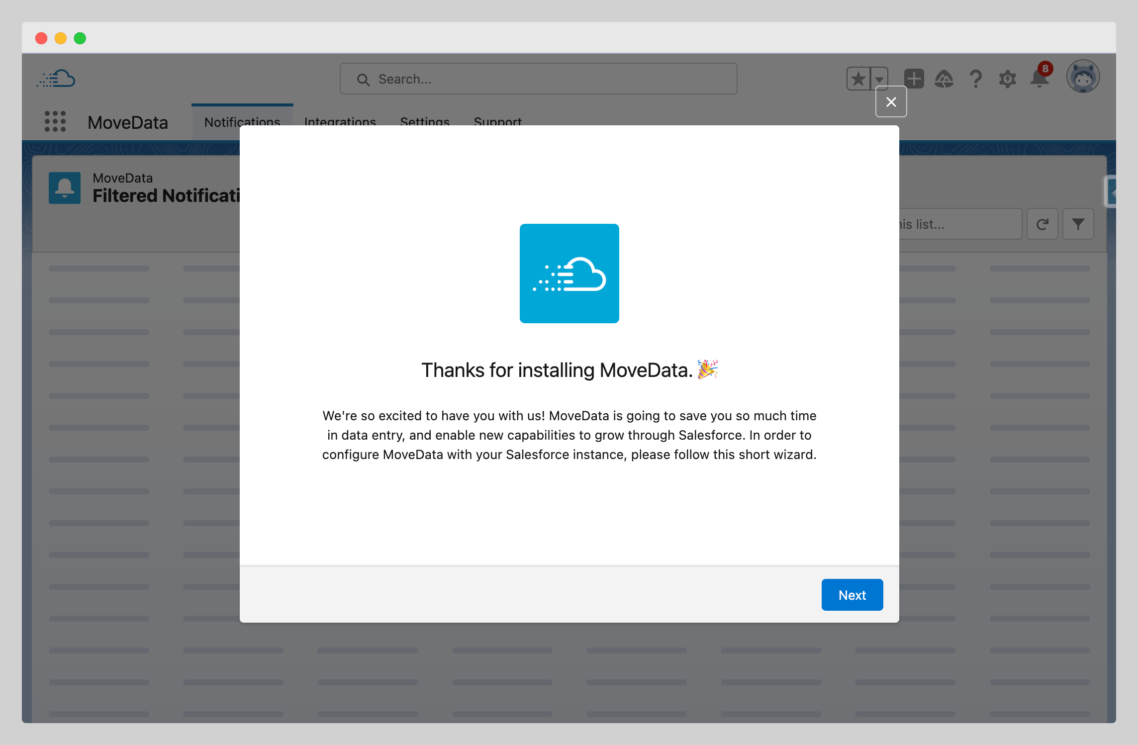
Task: Click the Next button in wizard
Action: (x=852, y=595)
